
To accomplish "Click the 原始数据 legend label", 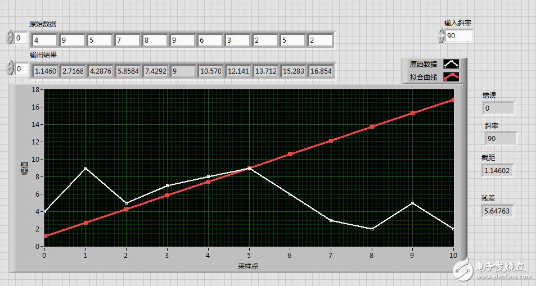I will 424,64.
